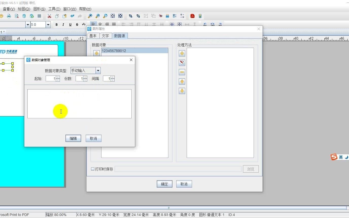
Task: Apply italic formatting with I icon
Action: (x=63, y=25)
